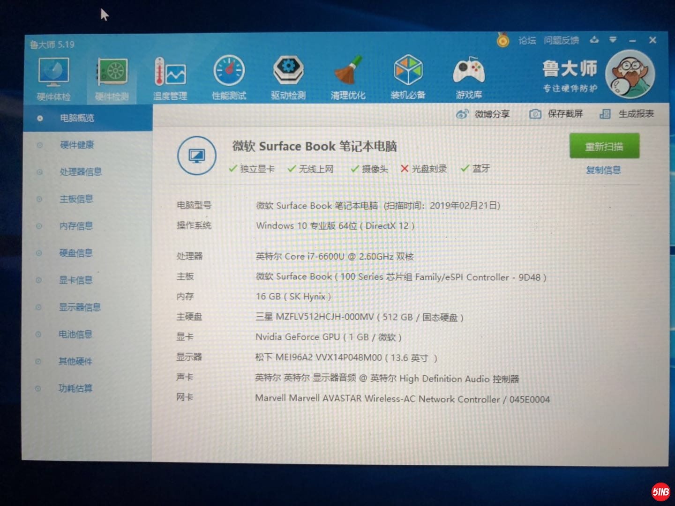Click the sound card value mentioning "High Definition Audio"
Screen dimensions: 675x506
tap(387, 379)
